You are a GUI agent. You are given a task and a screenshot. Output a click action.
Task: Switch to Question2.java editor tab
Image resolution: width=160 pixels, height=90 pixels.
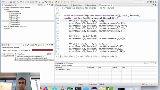pyautogui.click(x=90, y=5)
